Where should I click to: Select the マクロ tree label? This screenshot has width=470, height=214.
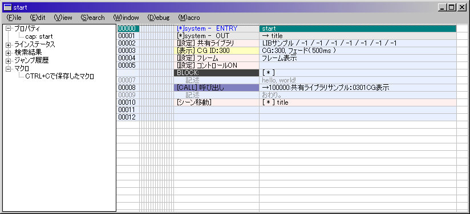click(22, 69)
